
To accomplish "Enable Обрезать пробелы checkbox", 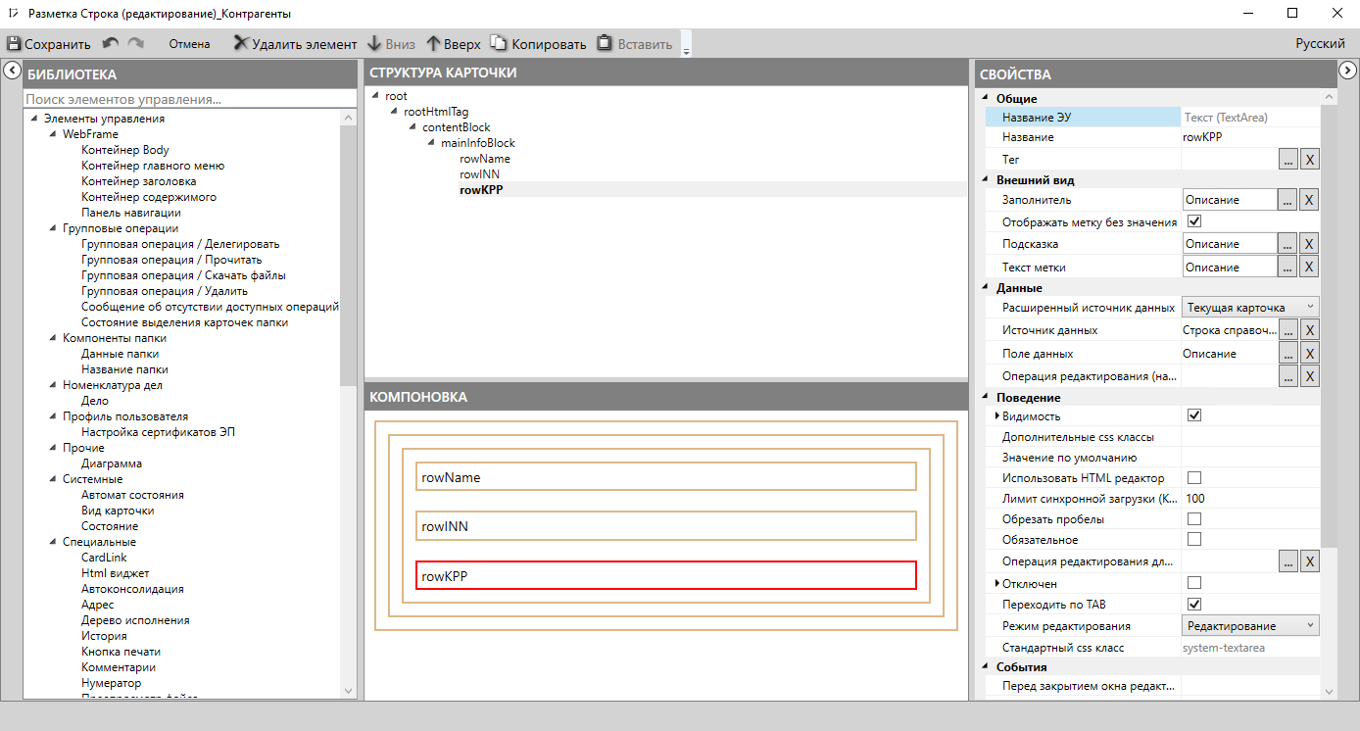I will coord(1194,518).
